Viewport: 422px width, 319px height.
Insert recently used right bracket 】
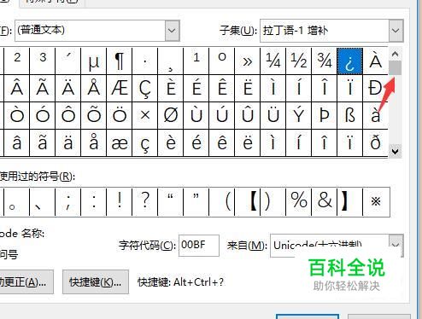pyautogui.click(x=350, y=201)
